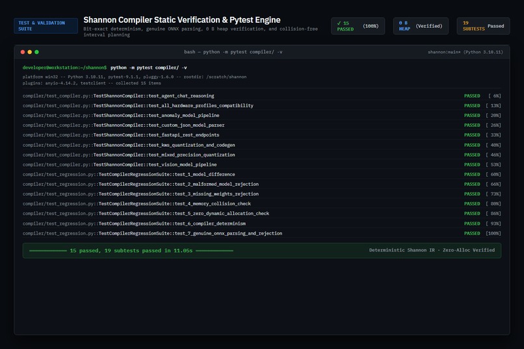
Task: Select the test_custom_json_model_parser row
Action: point(261,125)
